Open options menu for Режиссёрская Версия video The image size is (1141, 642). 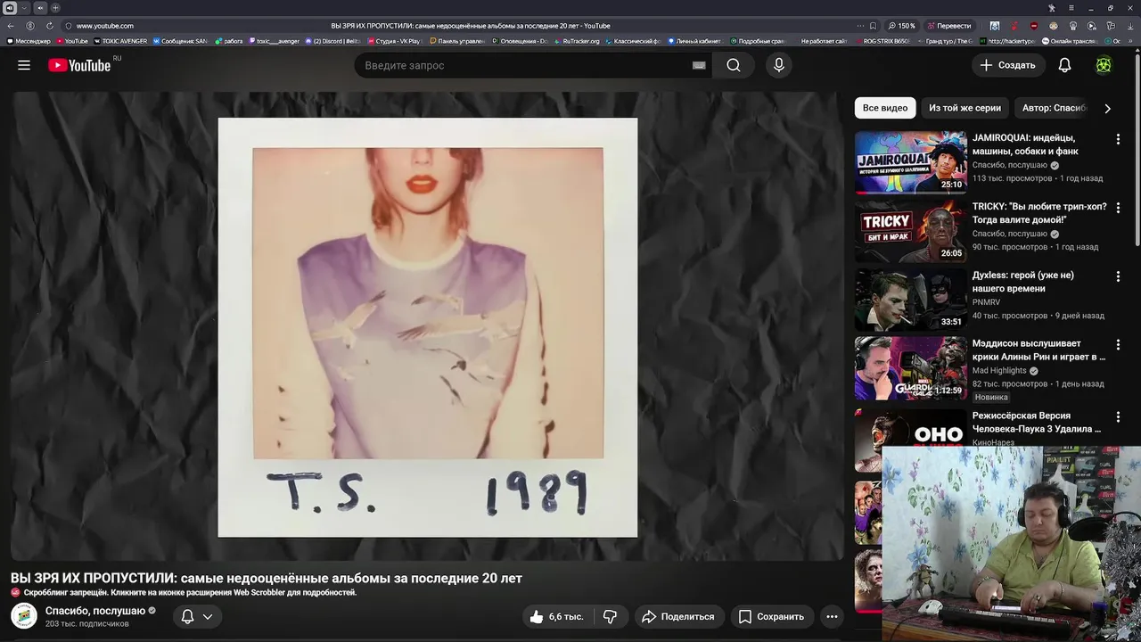pos(1118,416)
